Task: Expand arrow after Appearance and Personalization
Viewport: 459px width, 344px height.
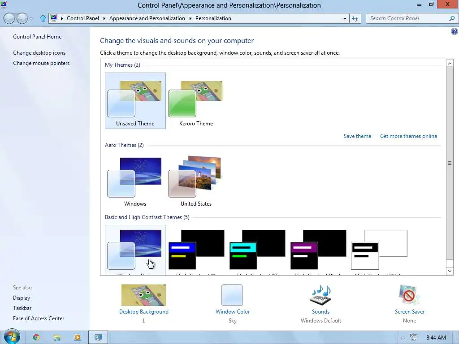Action: point(190,18)
